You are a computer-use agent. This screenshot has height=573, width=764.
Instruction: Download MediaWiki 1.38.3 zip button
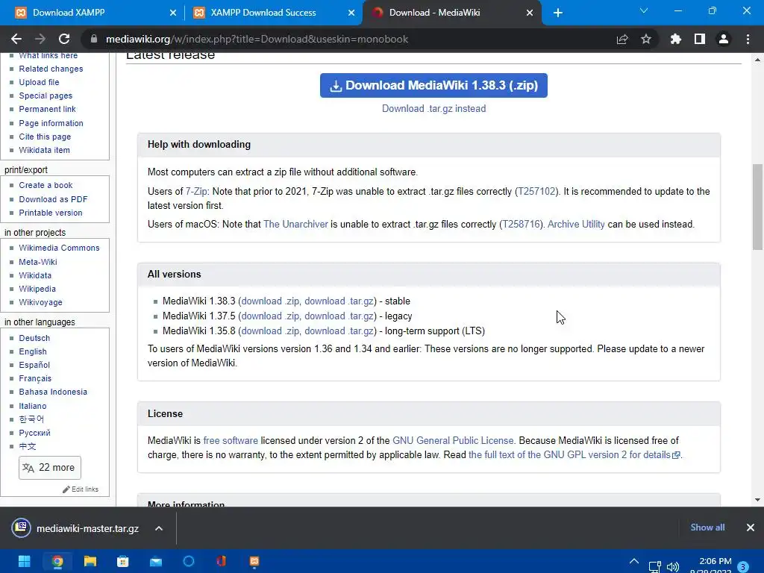433,85
